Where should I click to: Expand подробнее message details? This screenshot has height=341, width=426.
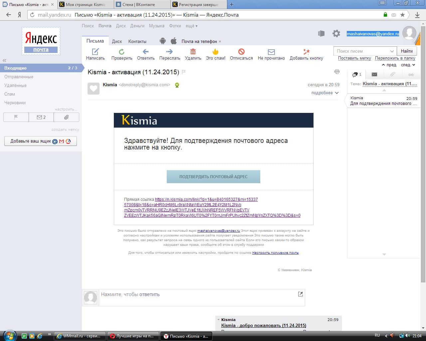pyautogui.click(x=325, y=93)
